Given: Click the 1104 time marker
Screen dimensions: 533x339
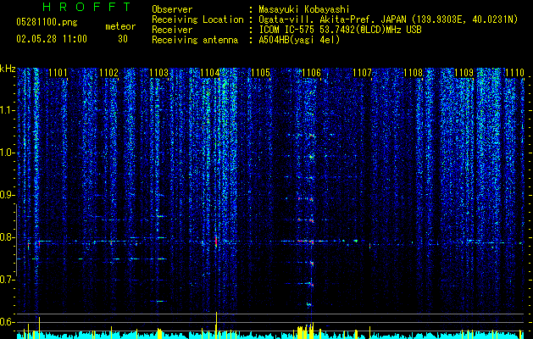Looking at the screenshot, I should [210, 73].
